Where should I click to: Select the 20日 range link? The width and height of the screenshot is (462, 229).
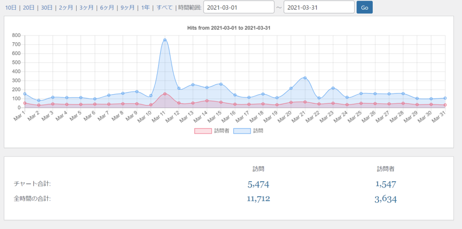pyautogui.click(x=28, y=8)
